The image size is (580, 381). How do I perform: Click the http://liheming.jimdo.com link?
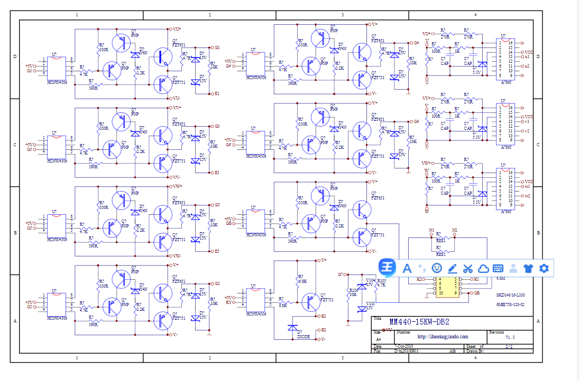443,336
